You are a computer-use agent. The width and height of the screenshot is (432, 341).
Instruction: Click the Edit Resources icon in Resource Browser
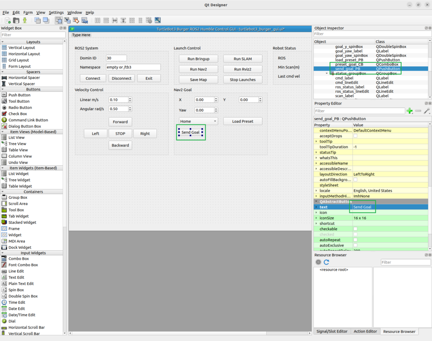(x=319, y=262)
